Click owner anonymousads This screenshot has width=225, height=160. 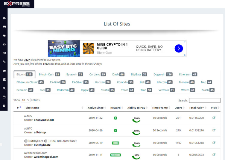coord(44,120)
